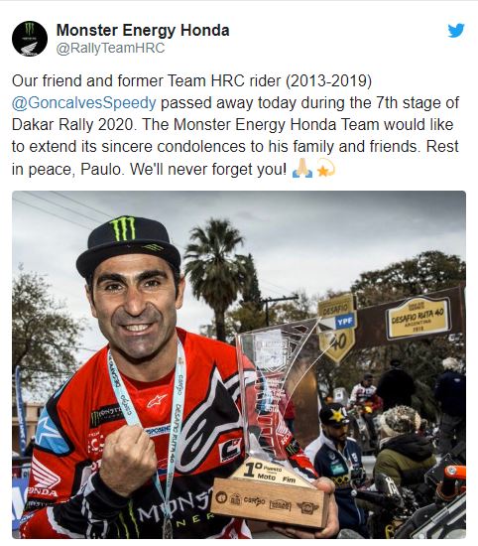Click the Monster claw logo on the cap

[x=123, y=228]
